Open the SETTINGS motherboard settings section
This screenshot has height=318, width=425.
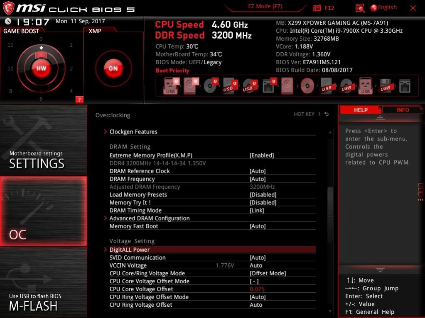43,140
